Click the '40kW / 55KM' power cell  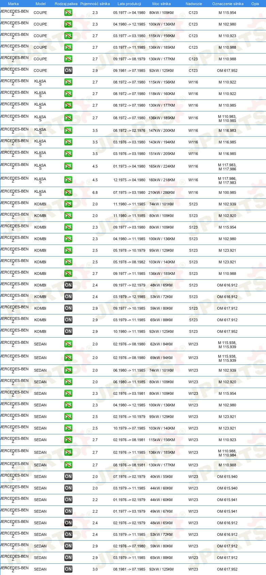pos(162,477)
